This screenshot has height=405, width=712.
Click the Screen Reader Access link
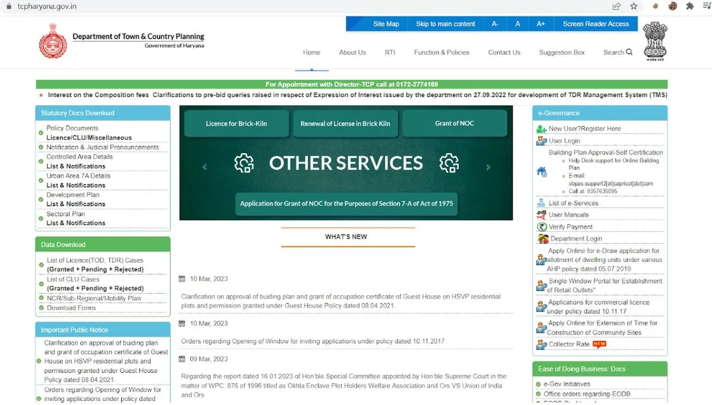pyautogui.click(x=596, y=24)
